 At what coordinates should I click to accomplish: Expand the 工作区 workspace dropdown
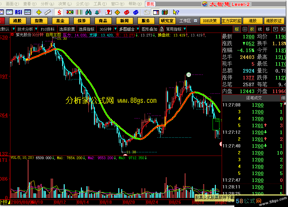[x=195, y=21]
